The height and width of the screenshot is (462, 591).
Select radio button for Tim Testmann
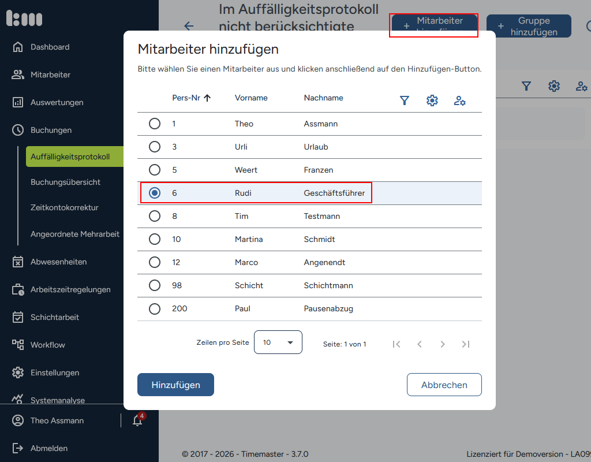(x=155, y=216)
